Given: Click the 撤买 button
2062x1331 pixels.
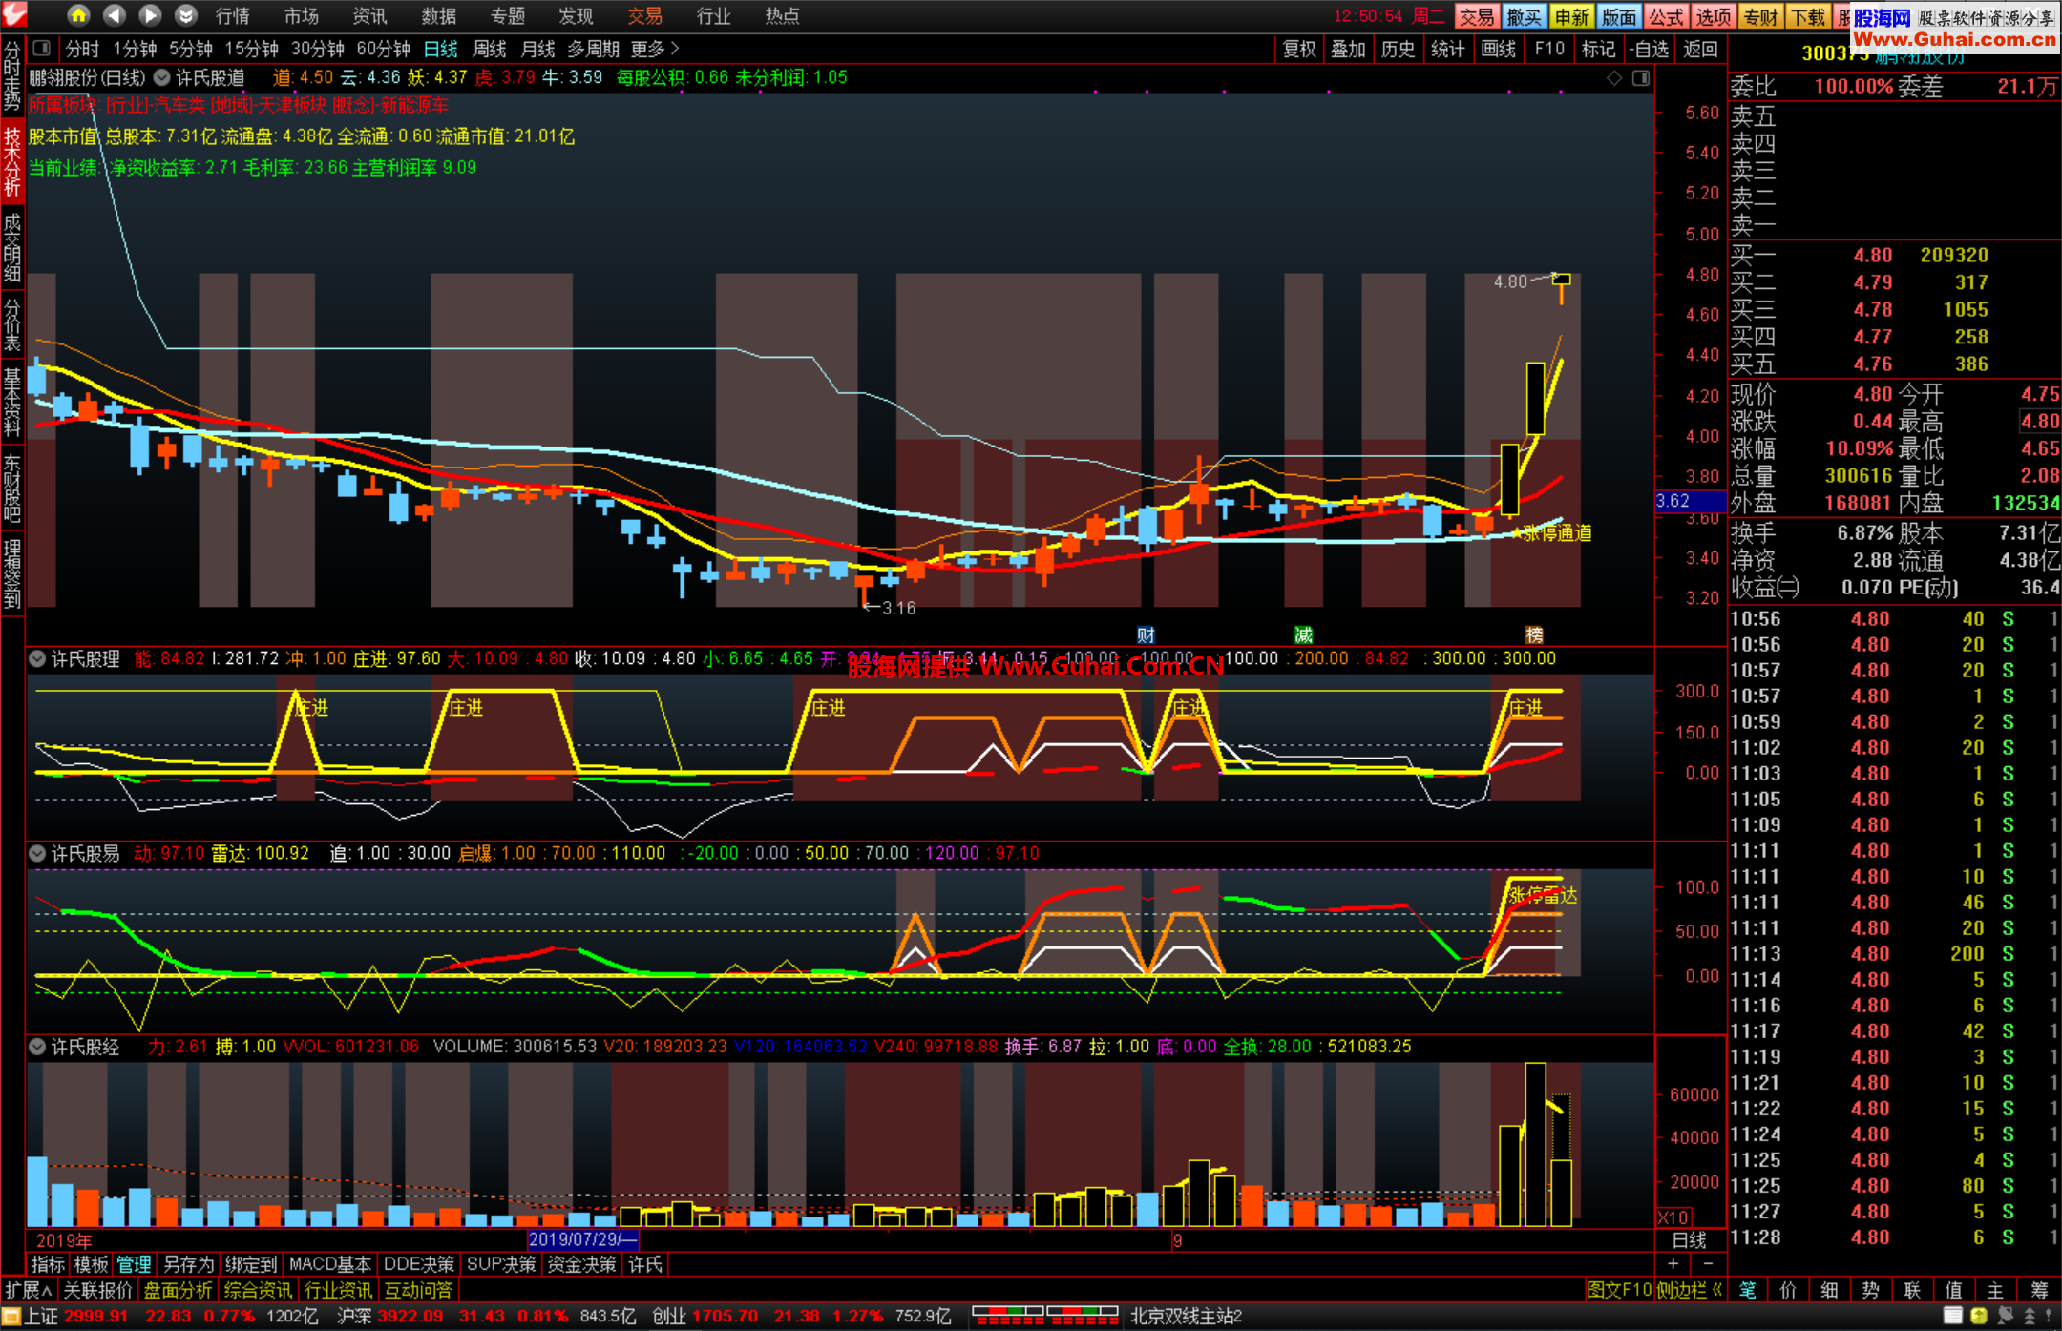Looking at the screenshot, I should pyautogui.click(x=1524, y=16).
